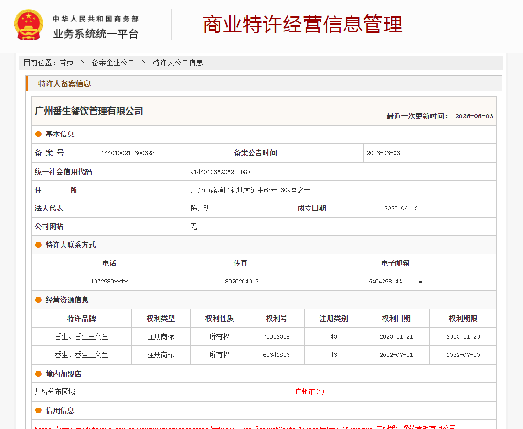Click legal representative name 陈月明
This screenshot has height=429, width=523.
coord(201,209)
